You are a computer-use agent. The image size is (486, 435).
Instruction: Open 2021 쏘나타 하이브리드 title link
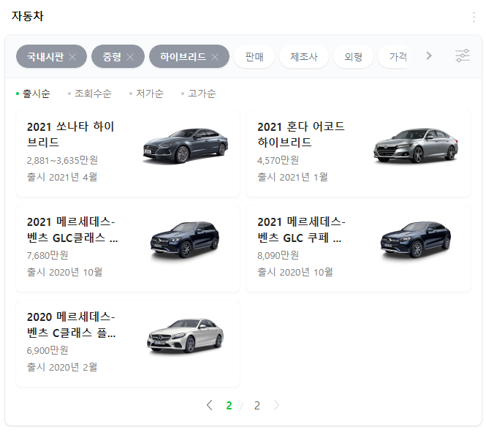pyautogui.click(x=71, y=135)
